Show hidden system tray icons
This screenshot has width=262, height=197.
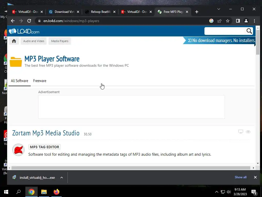(x=216, y=192)
